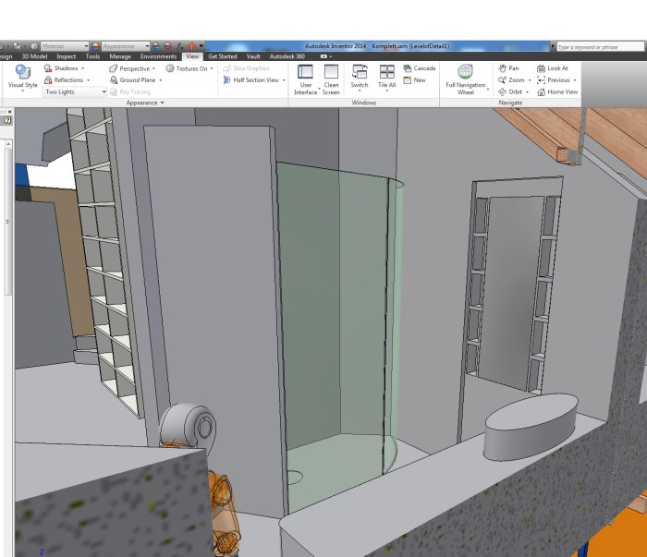Select the oval washbasin in model
Screen dimensions: 647x557
click(531, 427)
